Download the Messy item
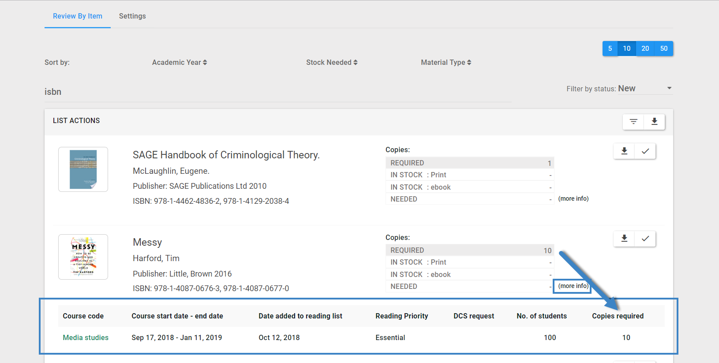Screen dimensions: 719x363 pyautogui.click(x=624, y=239)
